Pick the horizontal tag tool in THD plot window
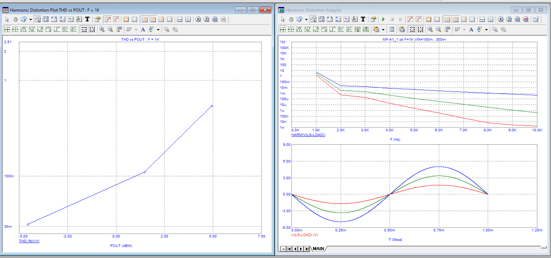Screen dimensions: 551x258 tap(54, 19)
